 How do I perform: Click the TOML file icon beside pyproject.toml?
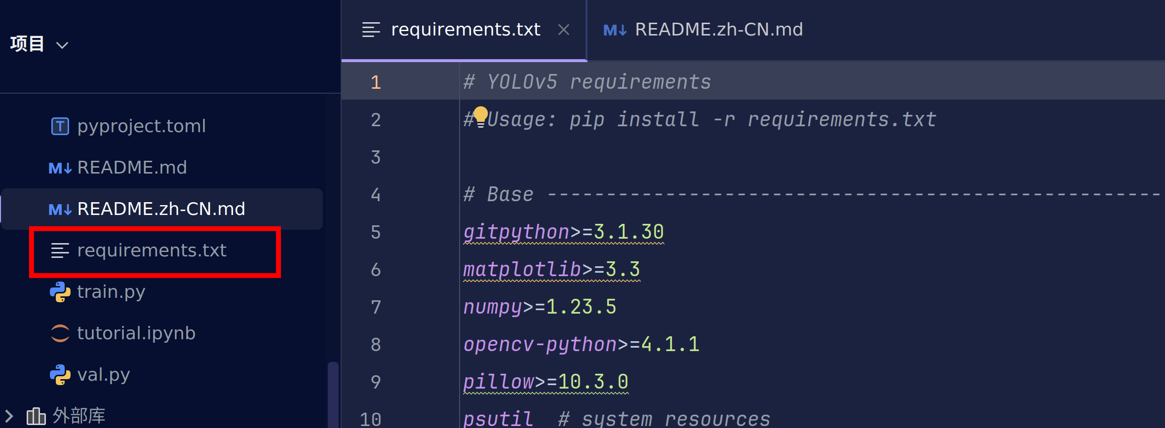(60, 126)
